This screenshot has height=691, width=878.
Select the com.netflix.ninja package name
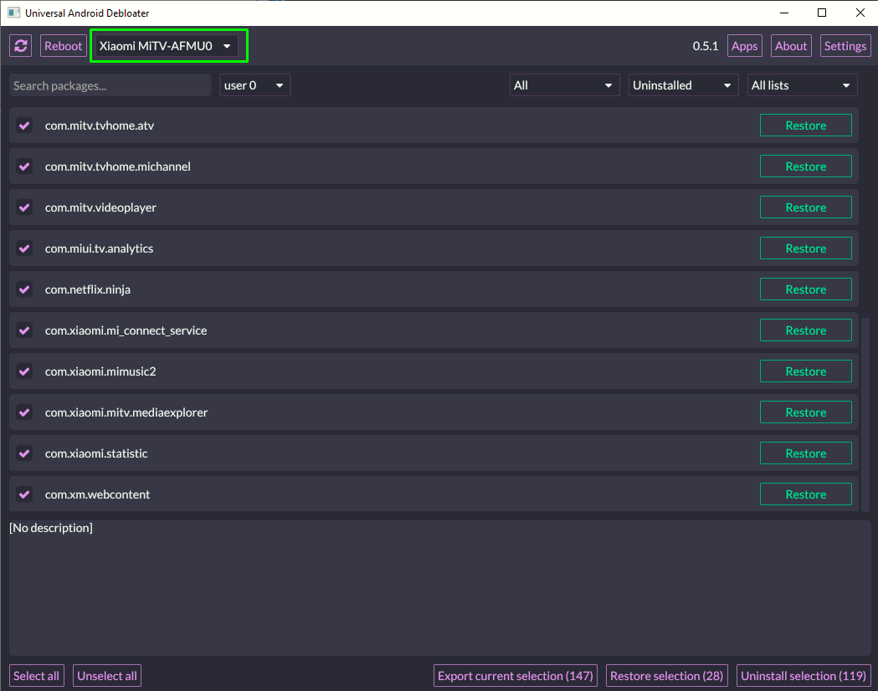tap(88, 289)
